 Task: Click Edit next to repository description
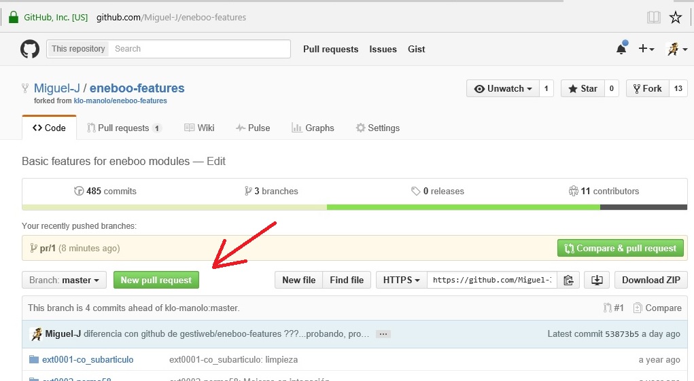pyautogui.click(x=216, y=161)
